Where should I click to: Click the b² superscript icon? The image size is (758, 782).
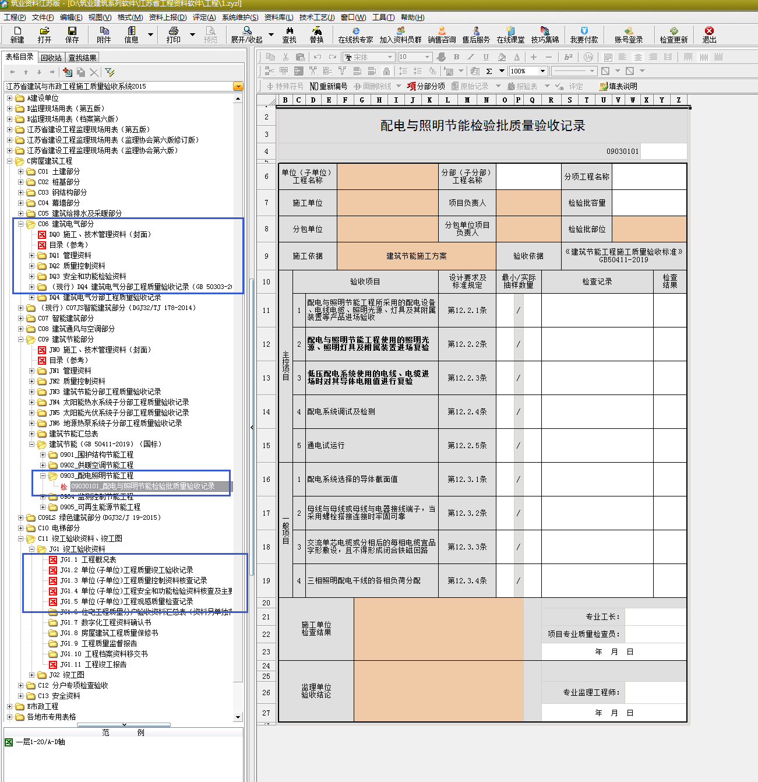tap(569, 57)
